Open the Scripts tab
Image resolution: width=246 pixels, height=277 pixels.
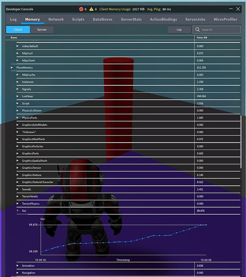[x=78, y=20]
